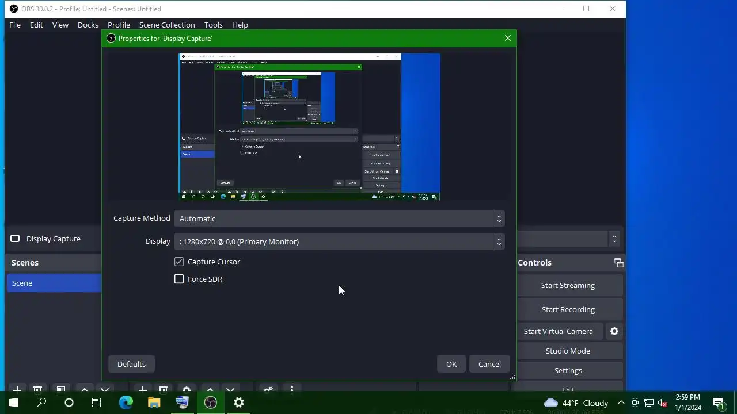Open the Scene Collection menu
The height and width of the screenshot is (414, 737).
(x=167, y=25)
